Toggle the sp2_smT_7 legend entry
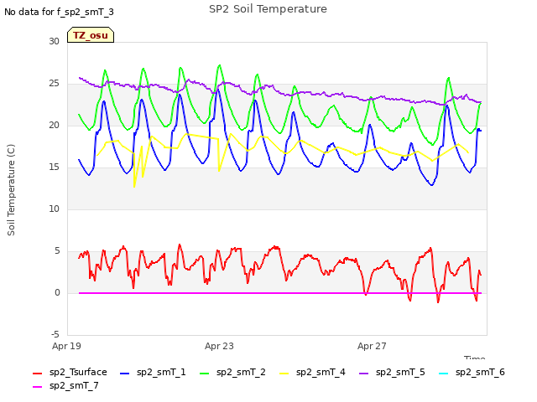 pos(65,385)
